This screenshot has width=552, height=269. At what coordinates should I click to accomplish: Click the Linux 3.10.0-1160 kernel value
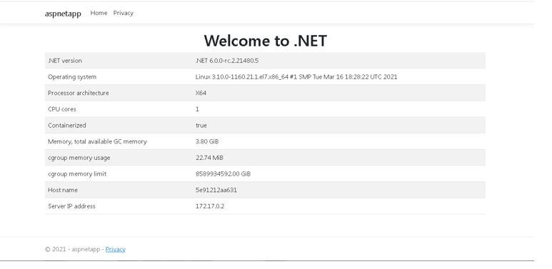click(296, 76)
